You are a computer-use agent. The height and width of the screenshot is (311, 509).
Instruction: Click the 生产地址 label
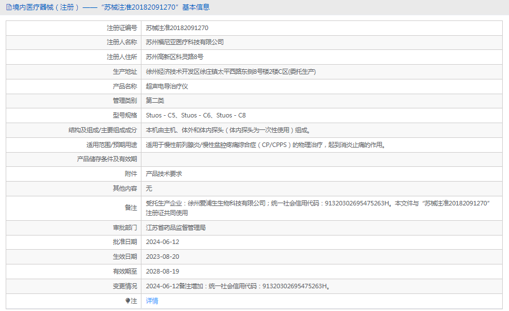point(124,72)
